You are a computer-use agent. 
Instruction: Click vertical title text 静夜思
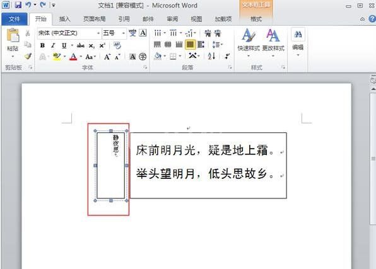click(116, 144)
